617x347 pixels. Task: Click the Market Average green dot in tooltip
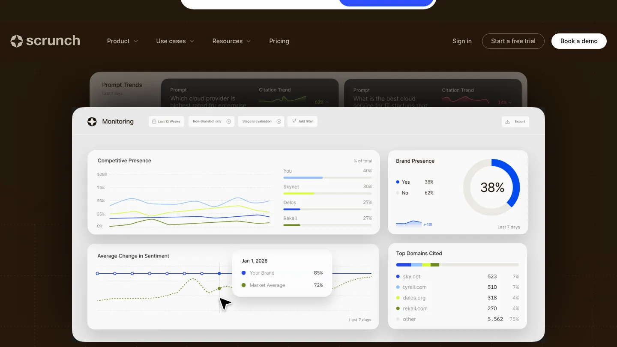coord(244,285)
